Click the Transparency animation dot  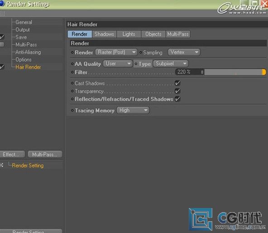click(x=72, y=91)
